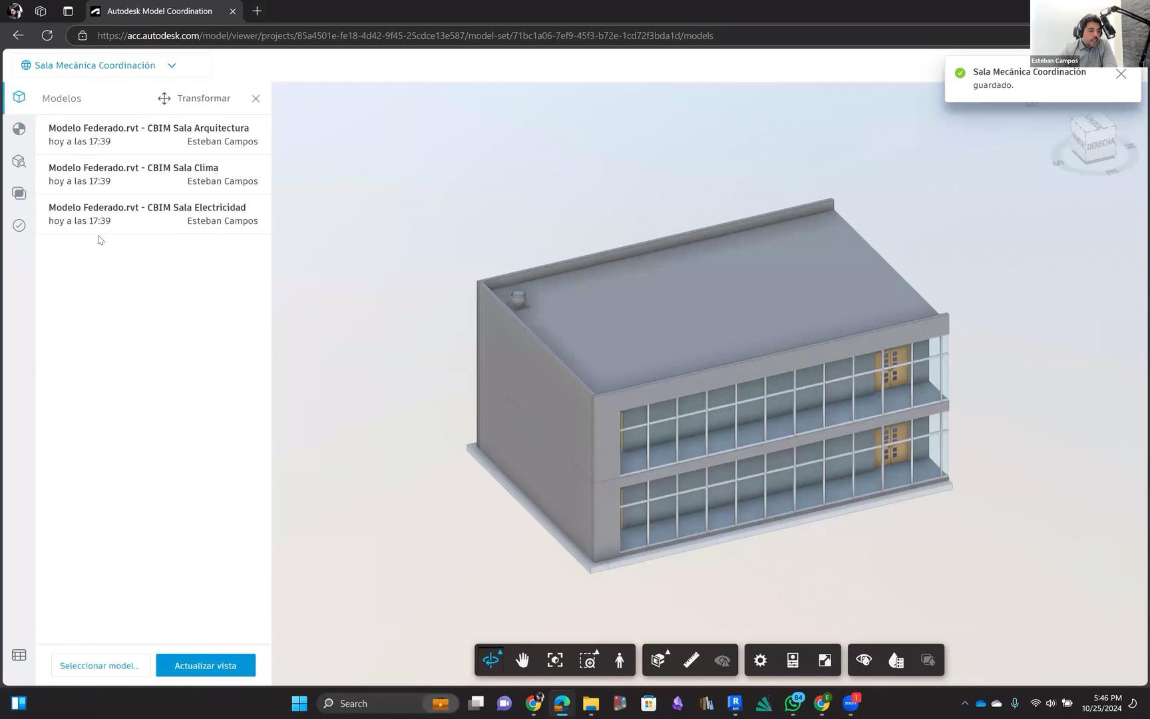Toggle full screen viewer mode
The height and width of the screenshot is (719, 1150).
click(825, 660)
